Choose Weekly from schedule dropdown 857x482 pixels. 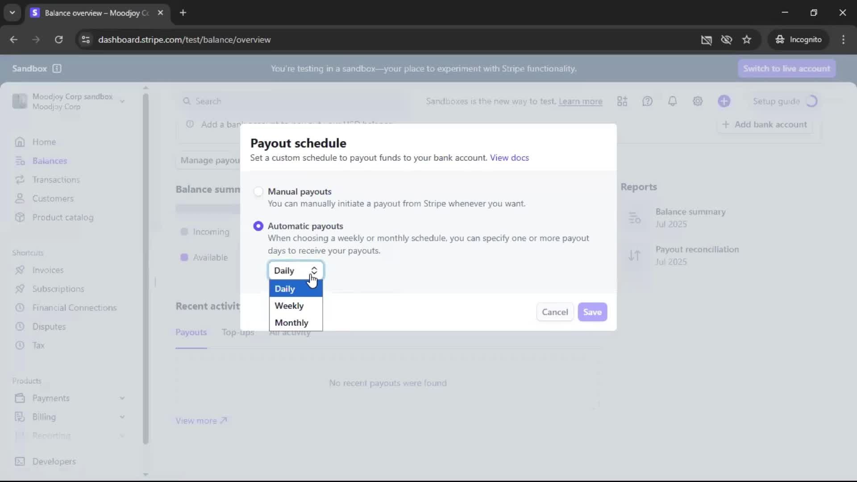289,306
